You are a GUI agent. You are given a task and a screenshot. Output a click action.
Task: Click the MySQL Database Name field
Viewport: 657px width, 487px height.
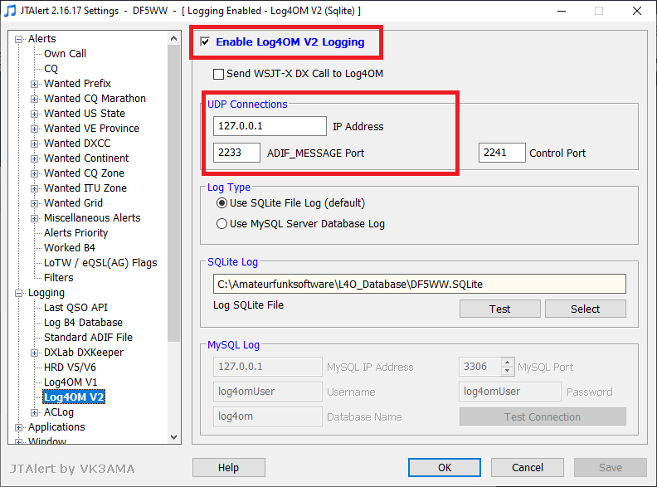click(x=268, y=416)
